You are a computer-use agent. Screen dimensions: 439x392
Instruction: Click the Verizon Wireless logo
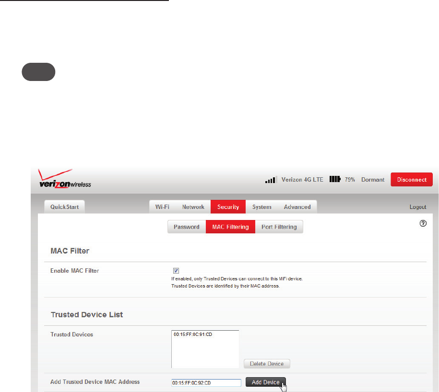[65, 179]
